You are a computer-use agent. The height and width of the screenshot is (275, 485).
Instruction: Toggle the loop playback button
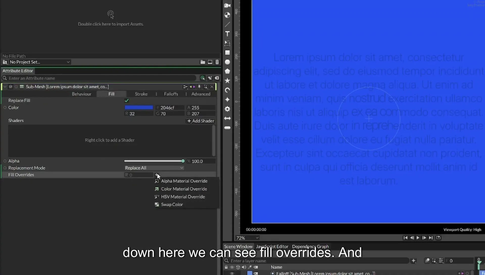pyautogui.click(x=438, y=238)
